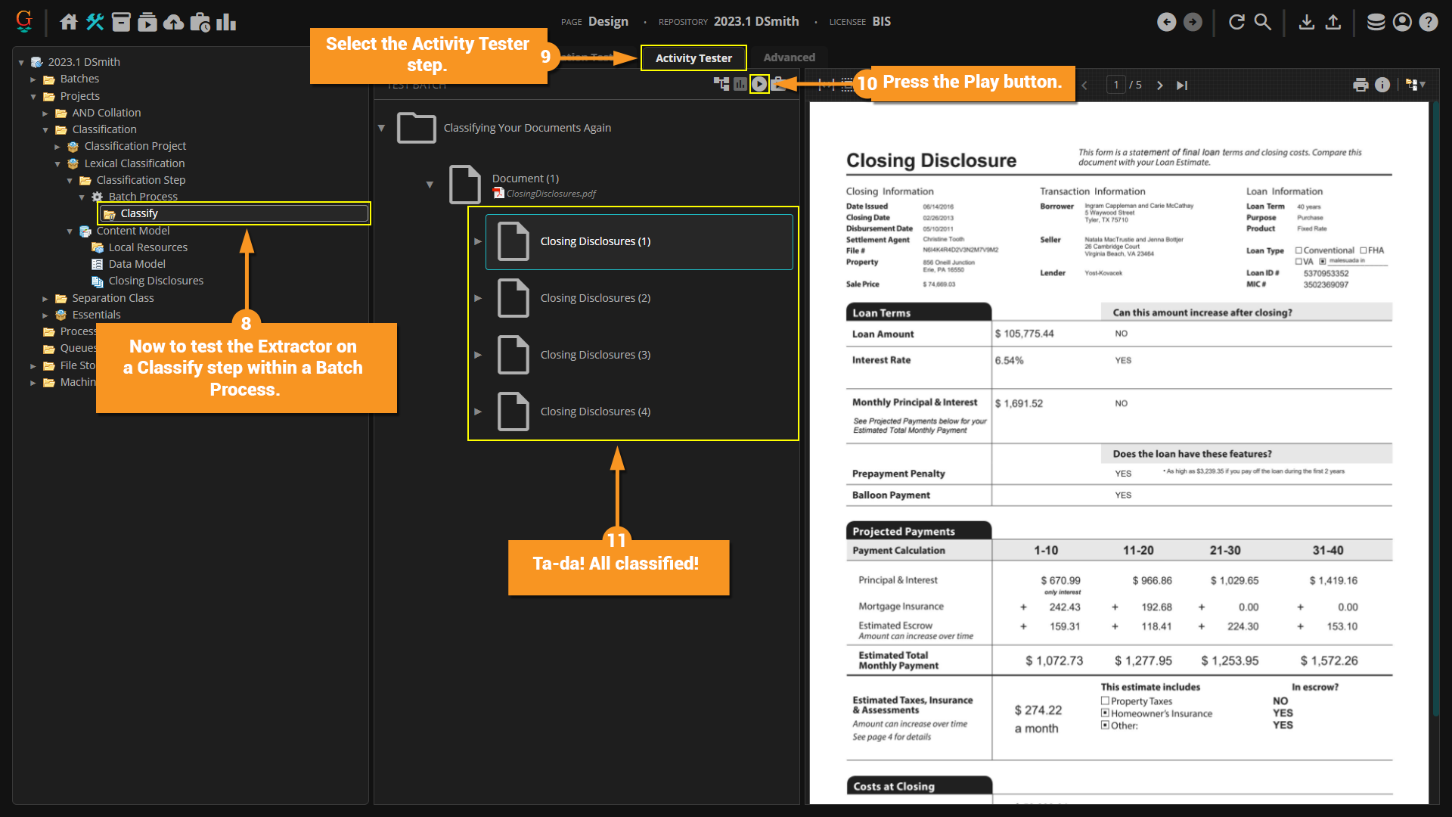Click the help question mark icon
This screenshot has height=817, width=1452.
[1428, 22]
